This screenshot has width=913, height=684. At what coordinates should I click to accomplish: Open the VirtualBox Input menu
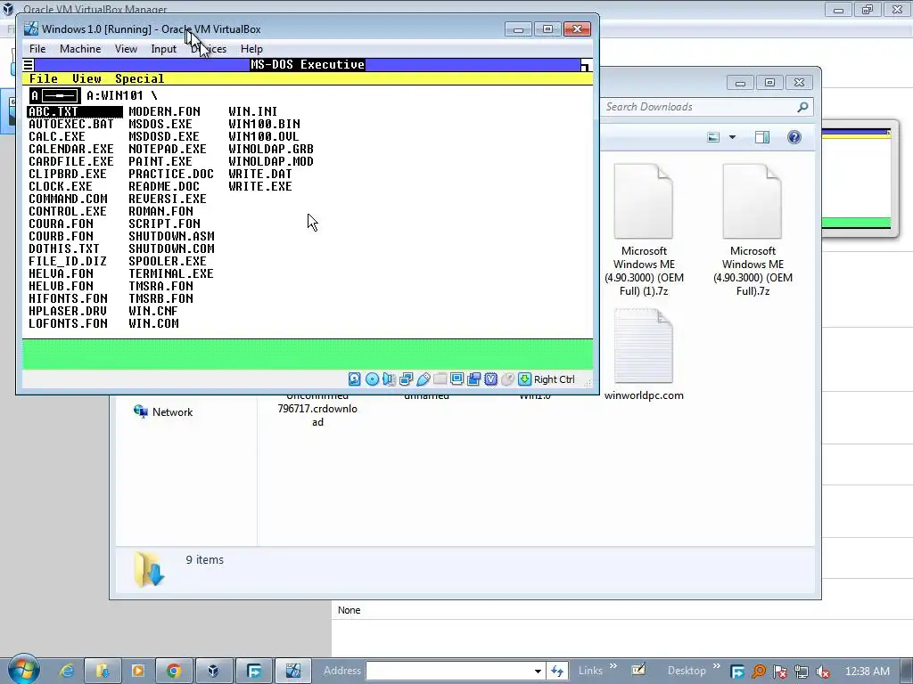click(x=164, y=49)
